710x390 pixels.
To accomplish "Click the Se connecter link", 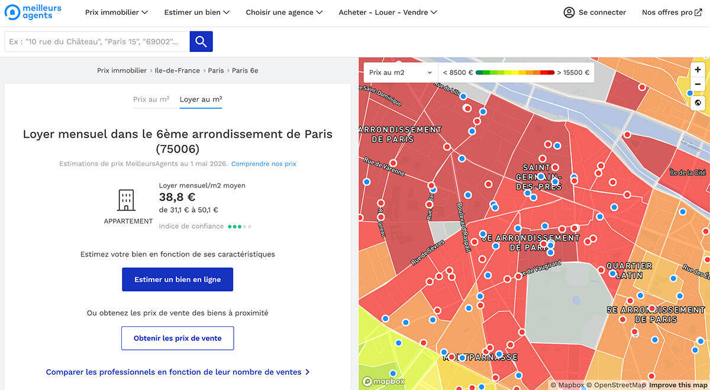I will [602, 12].
